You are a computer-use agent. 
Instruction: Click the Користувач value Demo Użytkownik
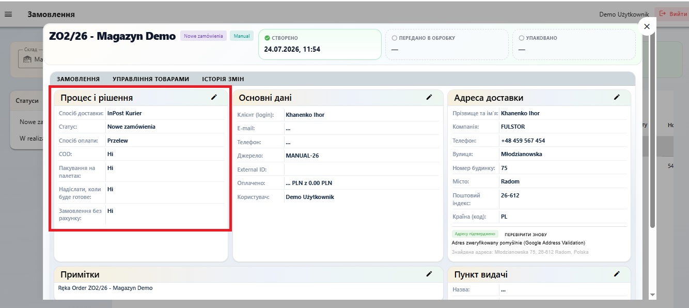[x=310, y=197]
